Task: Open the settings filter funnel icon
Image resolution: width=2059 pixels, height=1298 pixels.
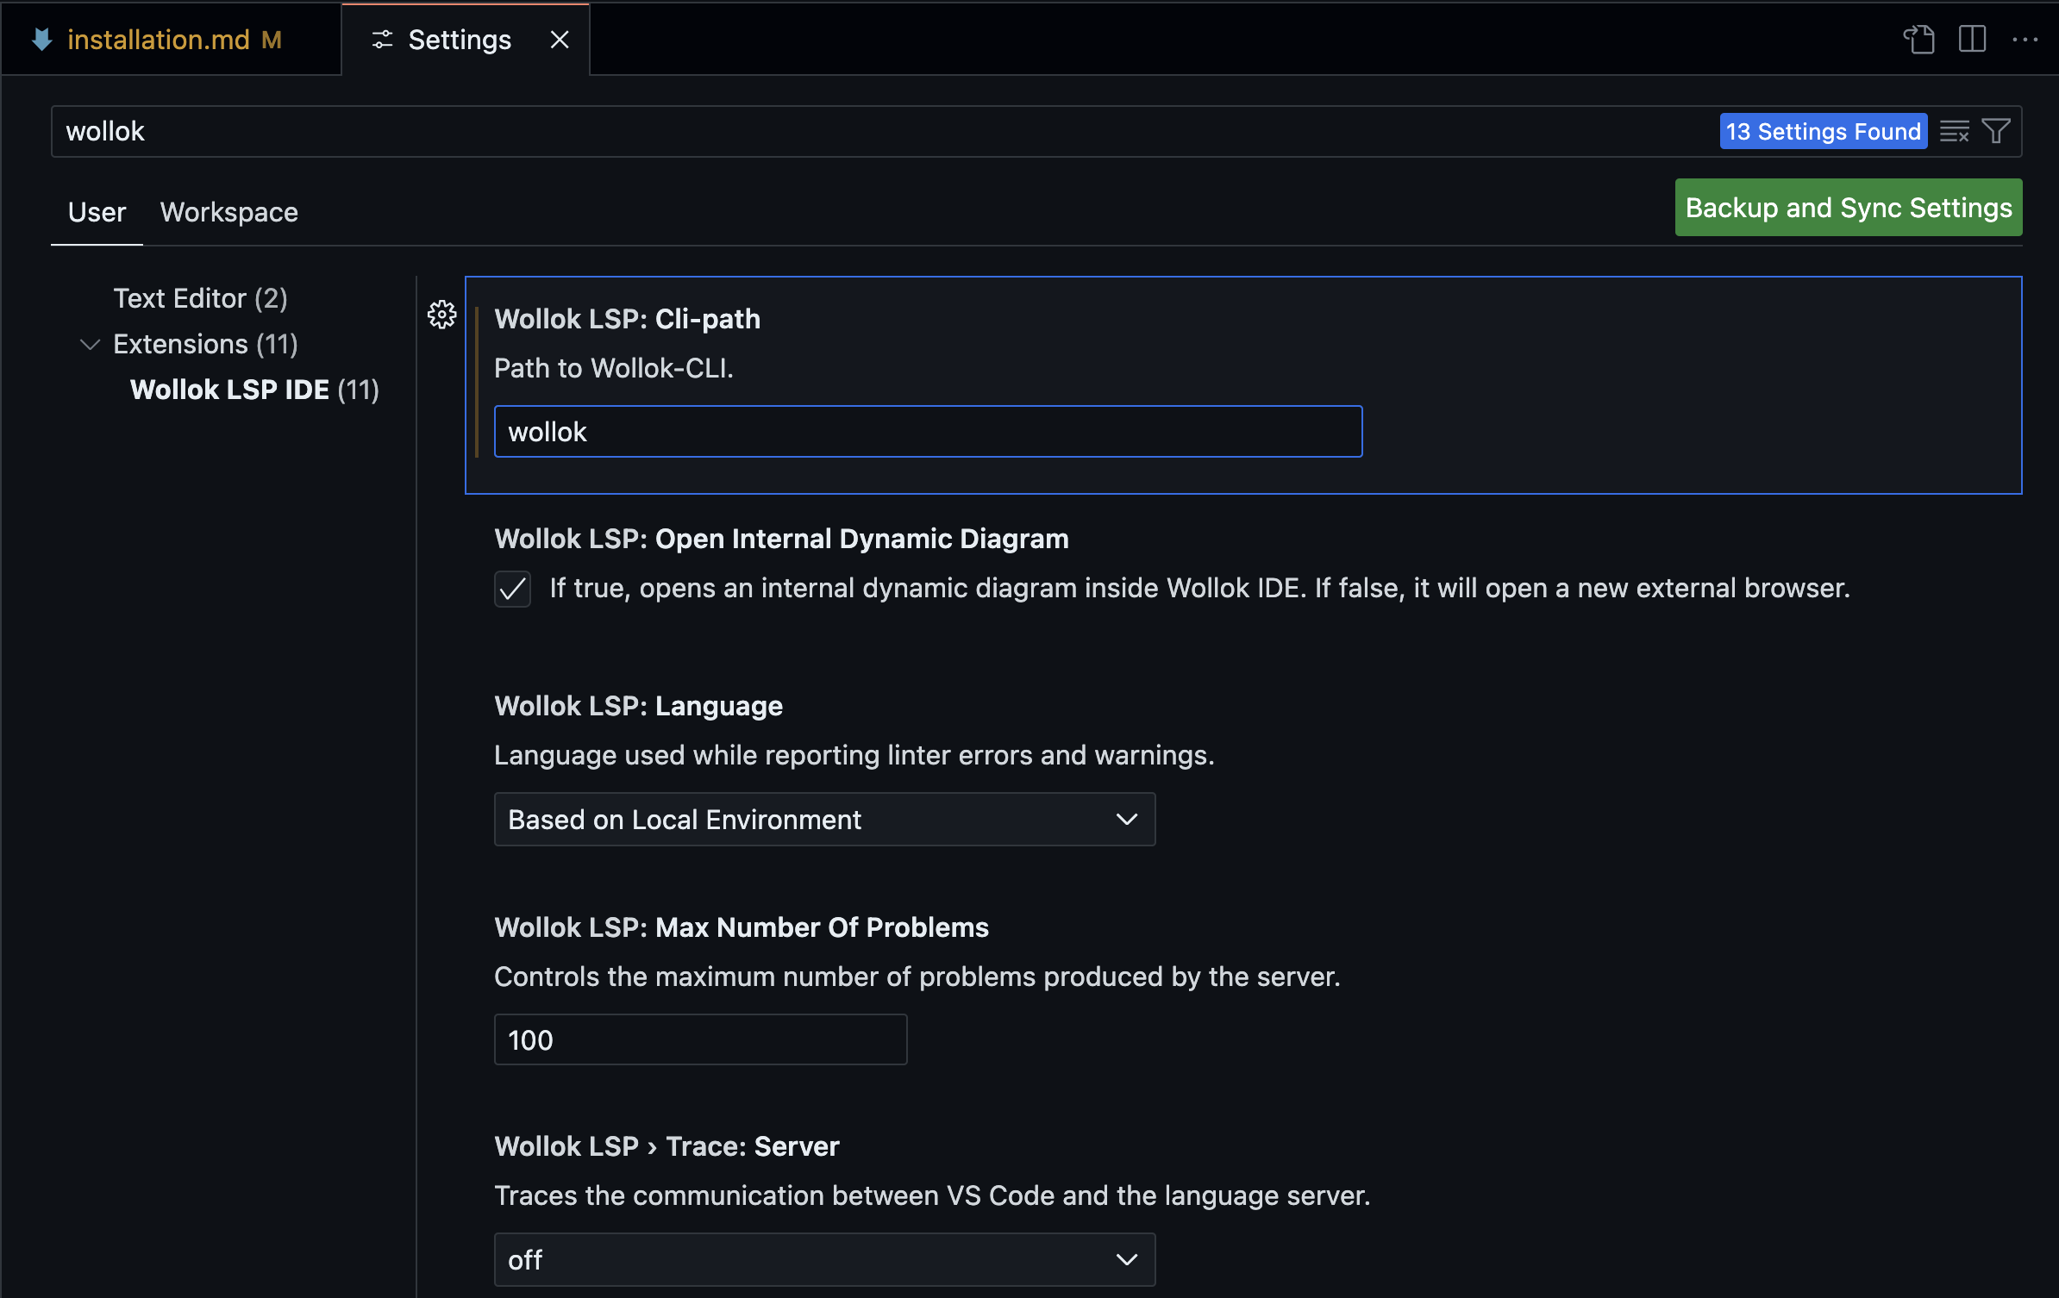Action: 1996,132
